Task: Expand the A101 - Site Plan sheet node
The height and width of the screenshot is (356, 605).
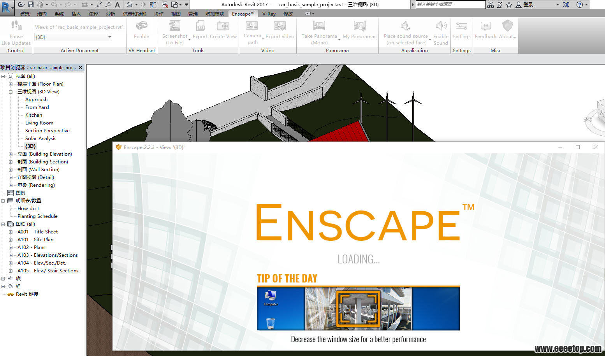Action: (x=11, y=240)
